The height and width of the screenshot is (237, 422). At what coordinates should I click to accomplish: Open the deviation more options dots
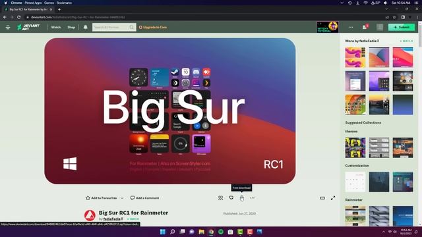tap(252, 198)
